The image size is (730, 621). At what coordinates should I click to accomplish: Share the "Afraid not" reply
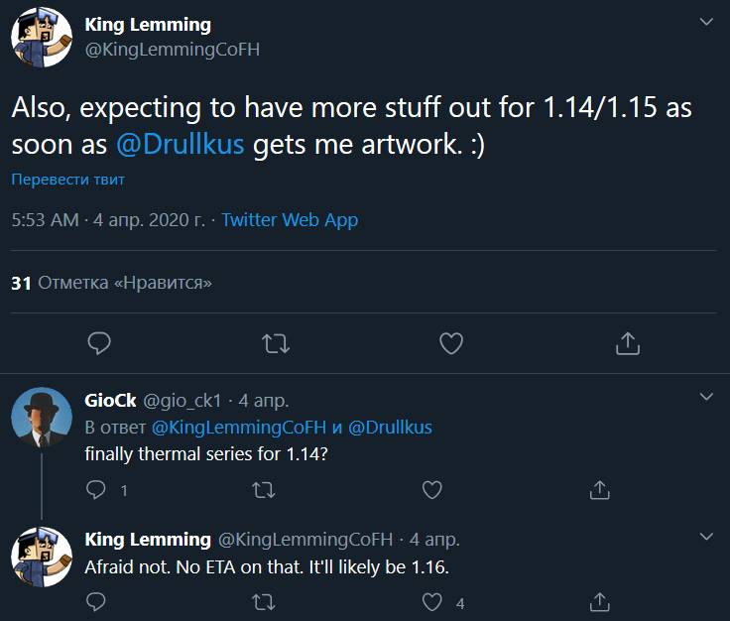click(599, 602)
